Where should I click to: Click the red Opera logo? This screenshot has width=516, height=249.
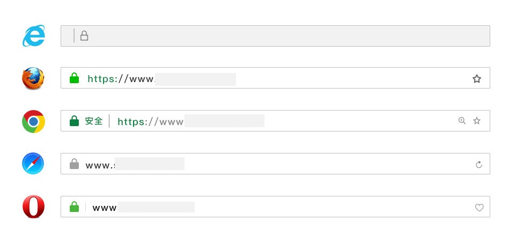pos(33,207)
